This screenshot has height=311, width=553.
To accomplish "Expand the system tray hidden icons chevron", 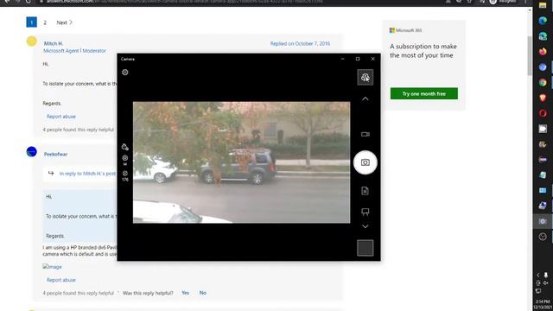I will point(538,275).
